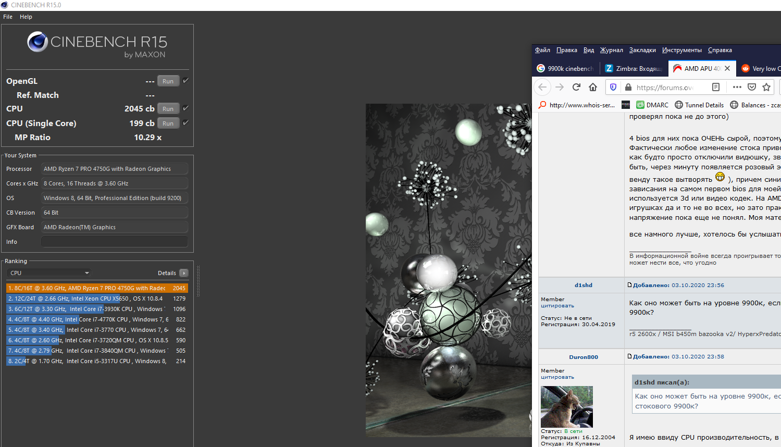Click the OS field value Windows 8
This screenshot has height=447, width=781.
click(114, 198)
